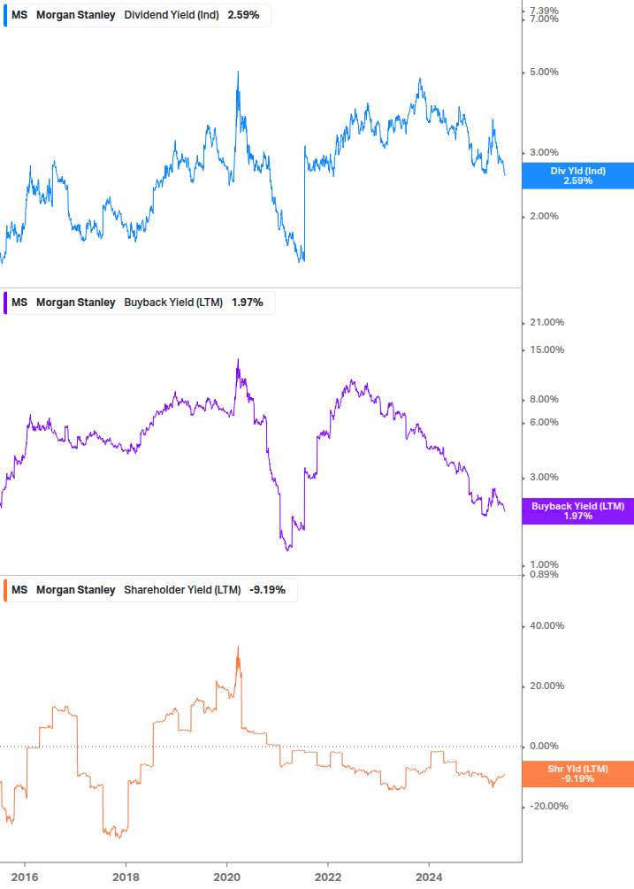Click the 8.00% label on the buyback axis
Image resolution: width=634 pixels, height=889 pixels.
pyautogui.click(x=544, y=400)
